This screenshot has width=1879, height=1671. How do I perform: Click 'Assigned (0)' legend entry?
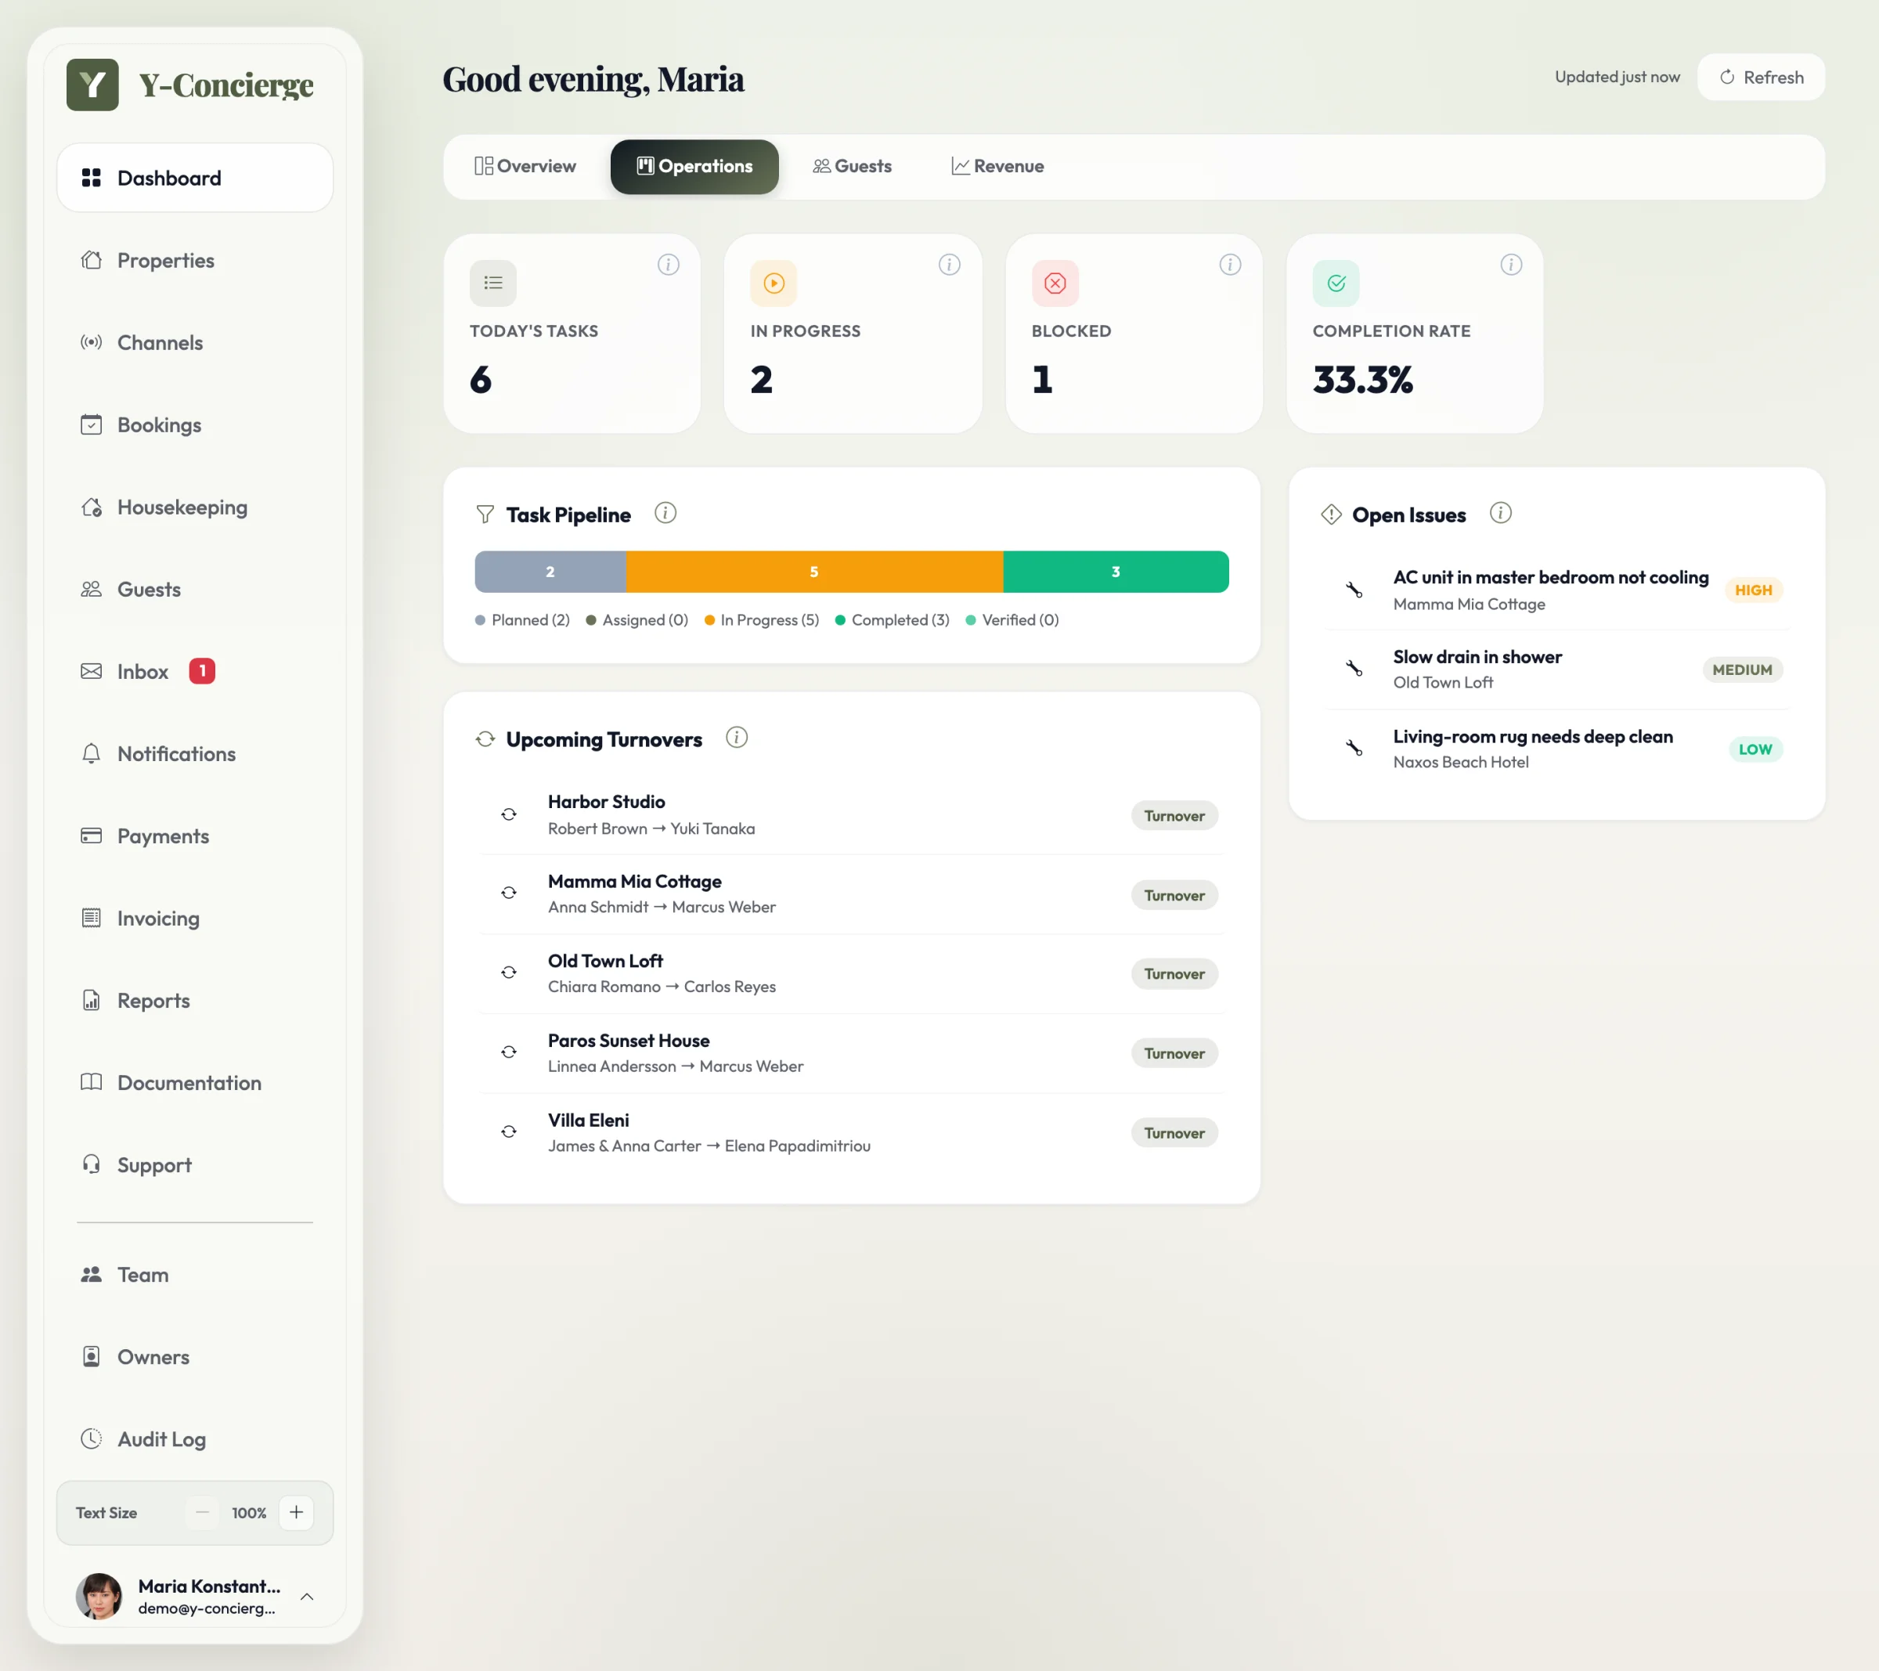637,620
